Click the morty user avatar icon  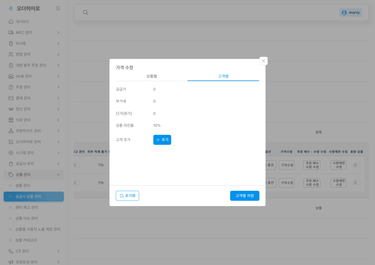344,12
